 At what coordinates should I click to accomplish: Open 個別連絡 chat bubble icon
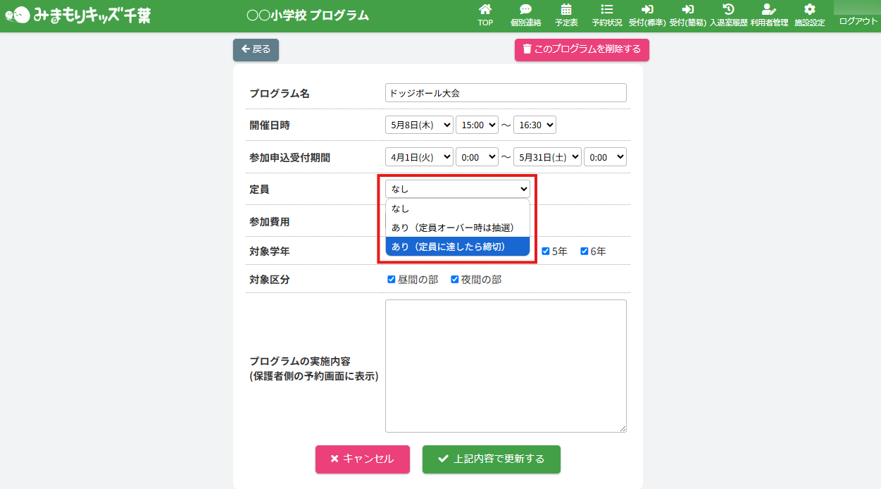coord(525,10)
